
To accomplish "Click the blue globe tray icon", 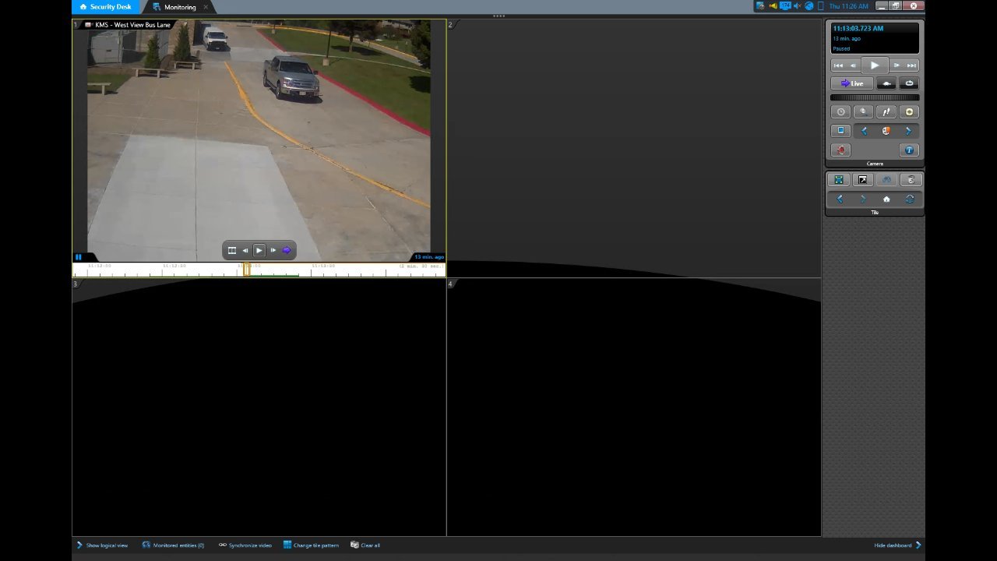I will [x=809, y=6].
